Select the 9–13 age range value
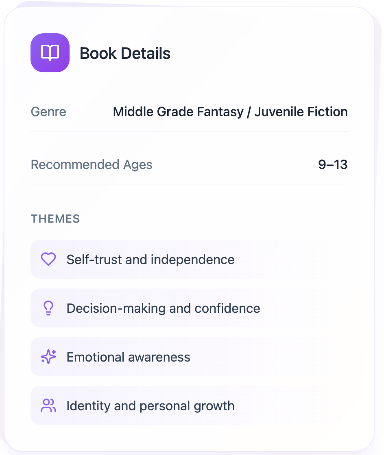Image resolution: width=384 pixels, height=455 pixels. pos(333,165)
